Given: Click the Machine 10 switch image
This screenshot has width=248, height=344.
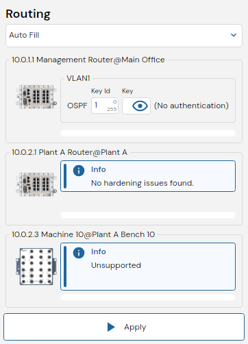Looking at the screenshot, I should coord(36,267).
